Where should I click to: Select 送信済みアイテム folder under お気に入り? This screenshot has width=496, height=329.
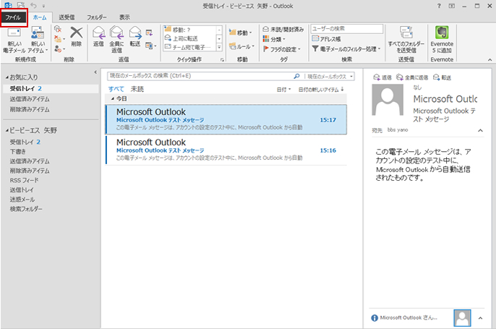point(30,98)
